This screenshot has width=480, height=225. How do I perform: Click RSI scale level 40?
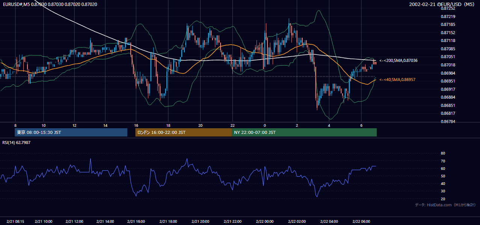[x=443, y=184]
